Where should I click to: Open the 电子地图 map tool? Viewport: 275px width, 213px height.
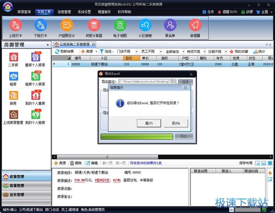pos(120,25)
